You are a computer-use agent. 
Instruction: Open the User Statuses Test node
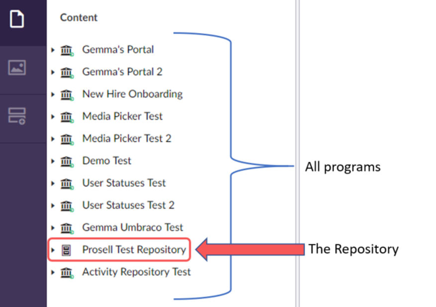[x=123, y=183]
